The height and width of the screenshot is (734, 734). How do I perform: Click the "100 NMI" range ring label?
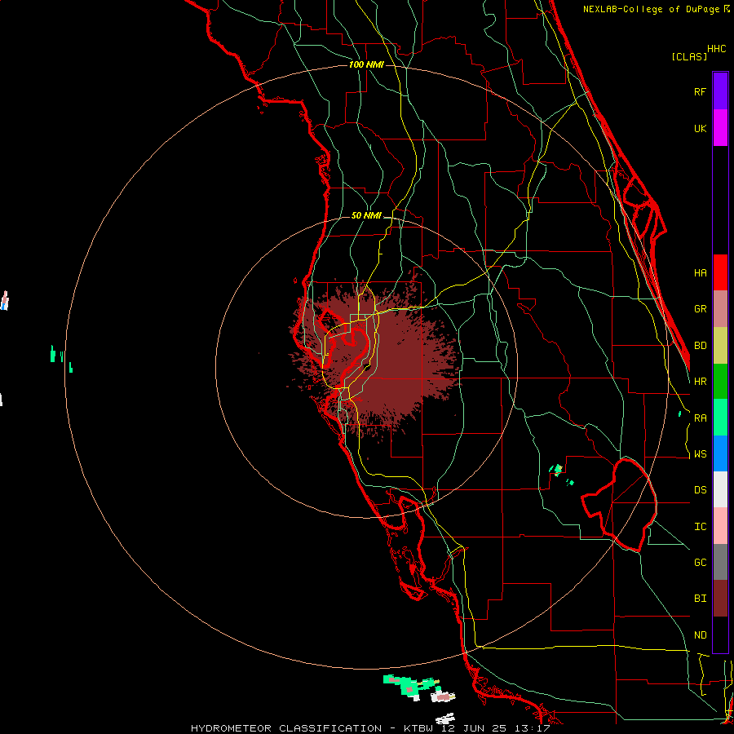pyautogui.click(x=366, y=64)
